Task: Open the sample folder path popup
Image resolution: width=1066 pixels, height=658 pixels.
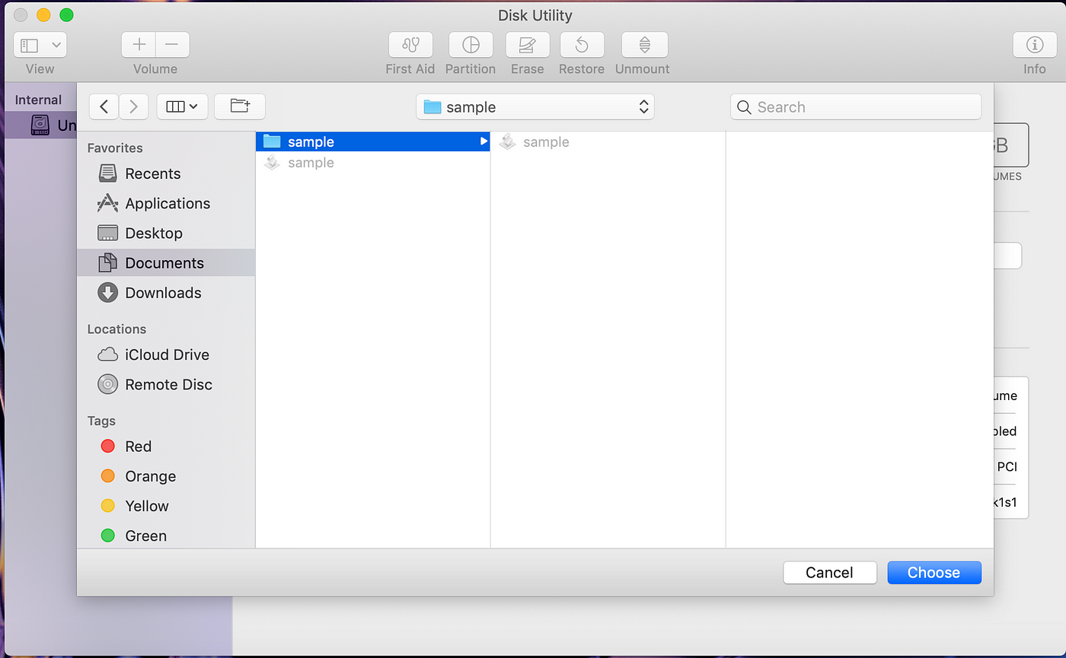Action: (535, 107)
